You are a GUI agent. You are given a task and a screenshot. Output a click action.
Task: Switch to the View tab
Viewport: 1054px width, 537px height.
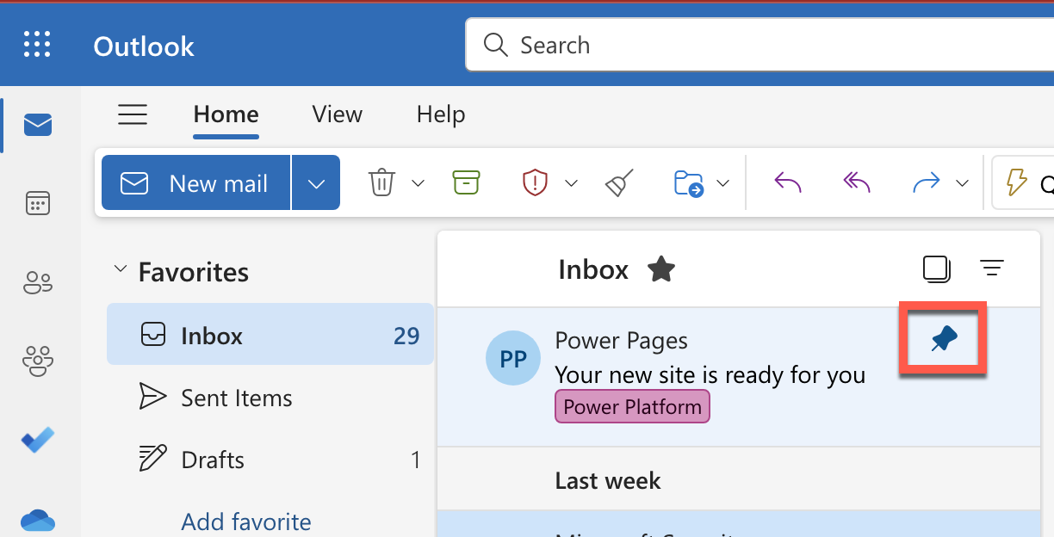[338, 114]
